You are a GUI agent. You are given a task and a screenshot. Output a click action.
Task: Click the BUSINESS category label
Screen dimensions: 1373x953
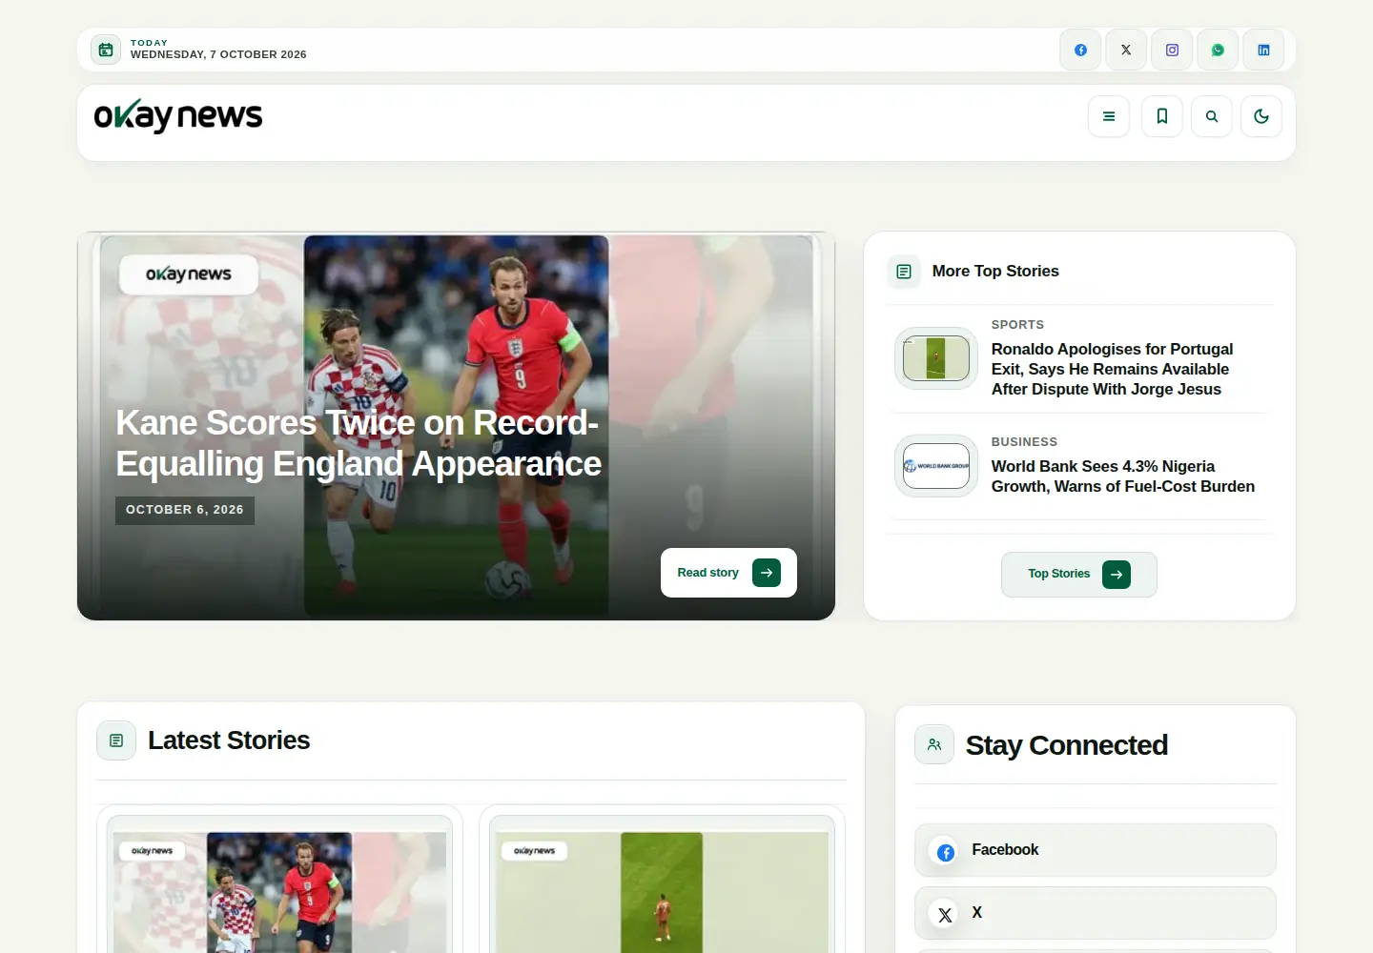pos(1024,442)
